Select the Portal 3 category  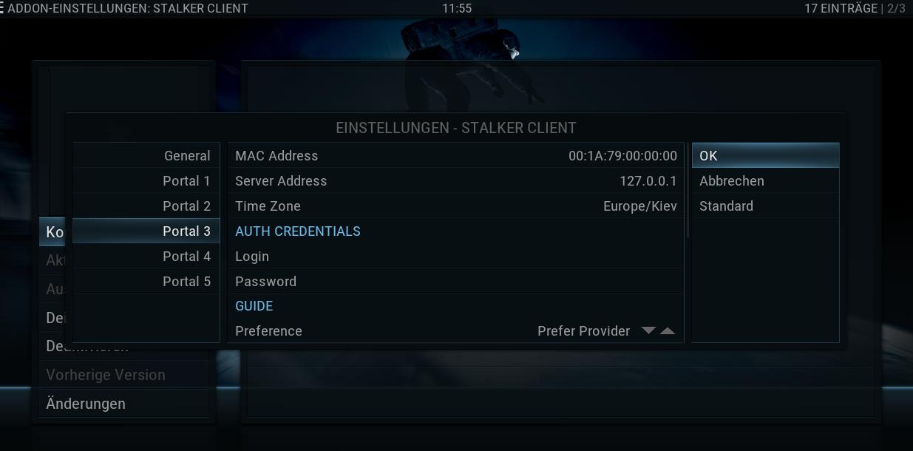(146, 231)
